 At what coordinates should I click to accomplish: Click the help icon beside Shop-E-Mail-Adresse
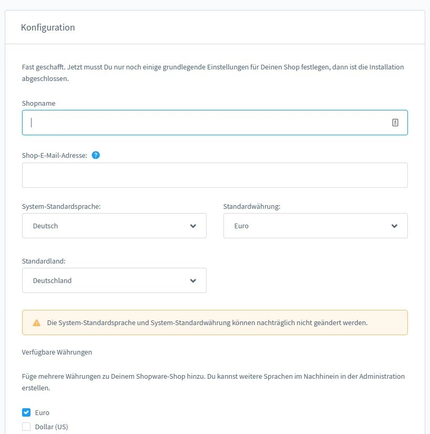96,155
